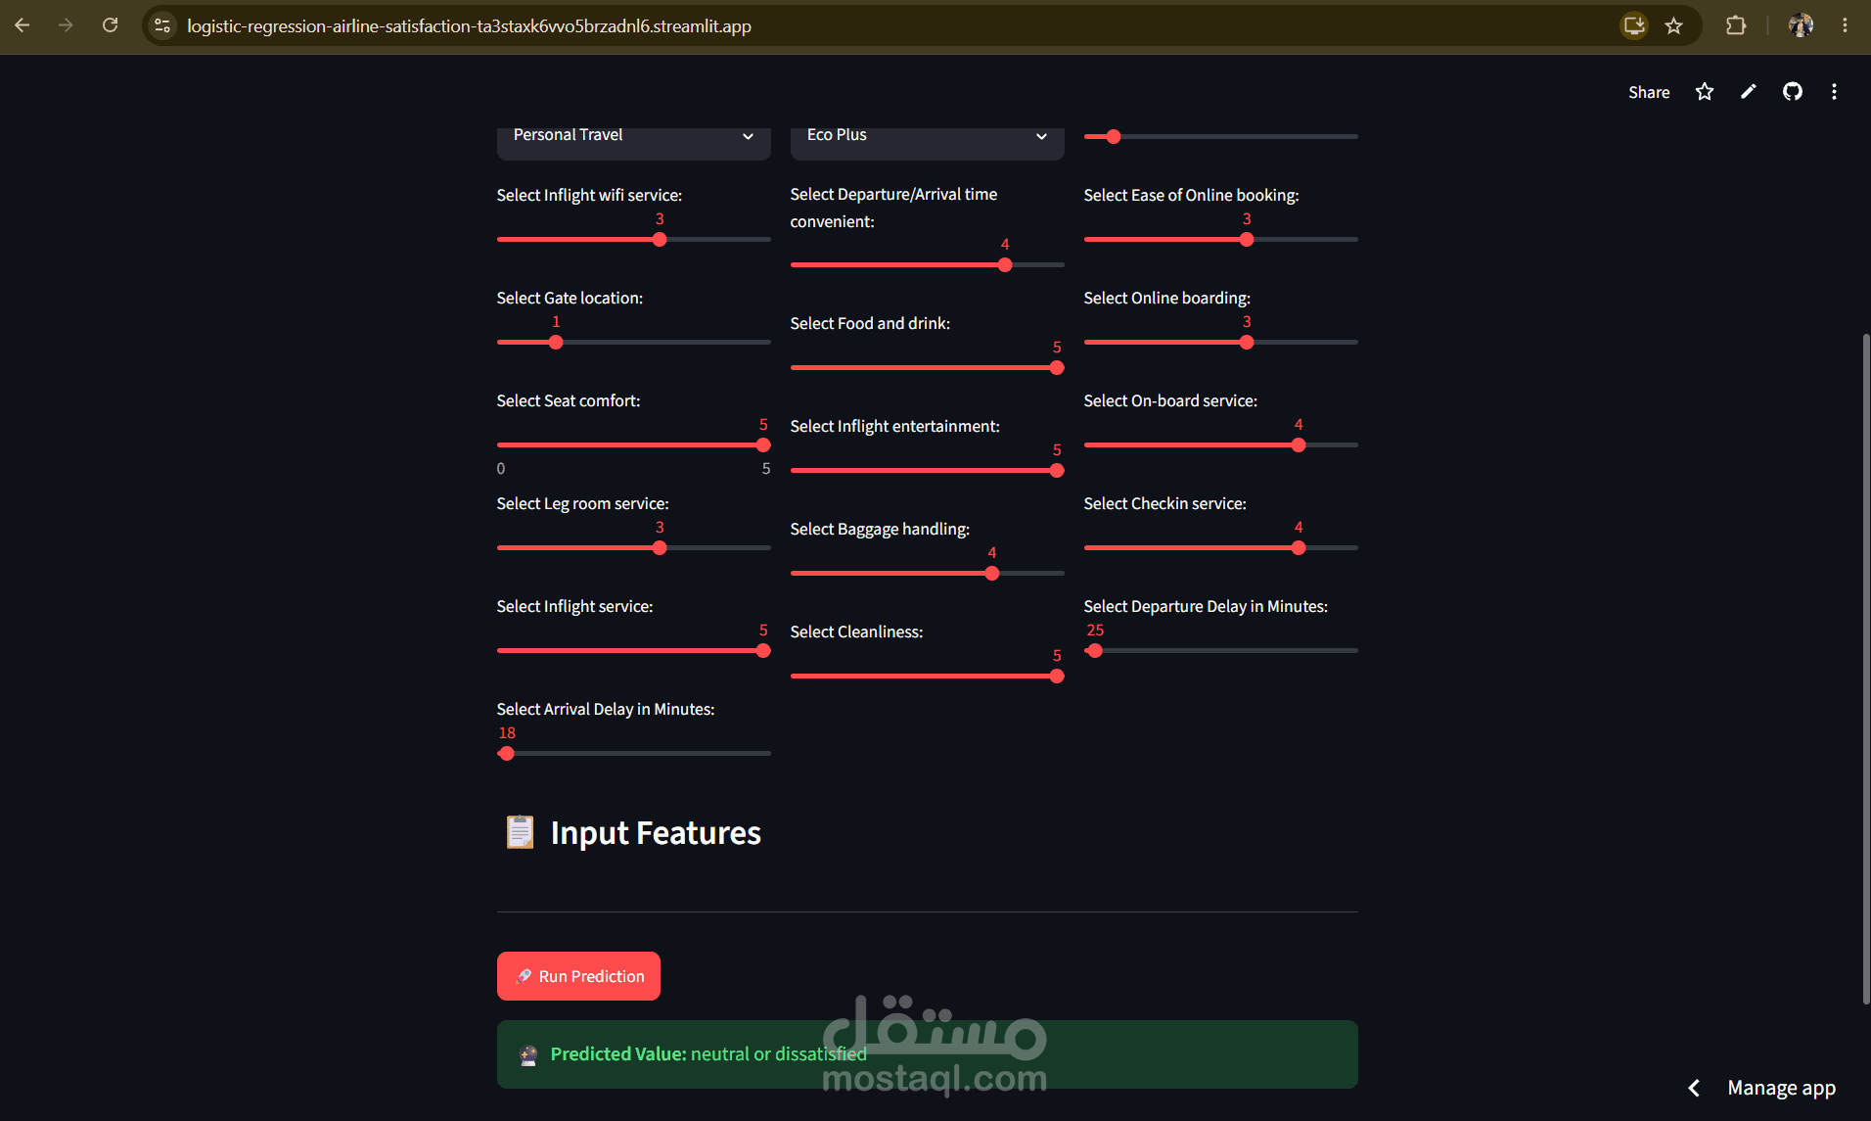Click the Select Seat comfort label
This screenshot has height=1121, width=1871.
coord(568,400)
